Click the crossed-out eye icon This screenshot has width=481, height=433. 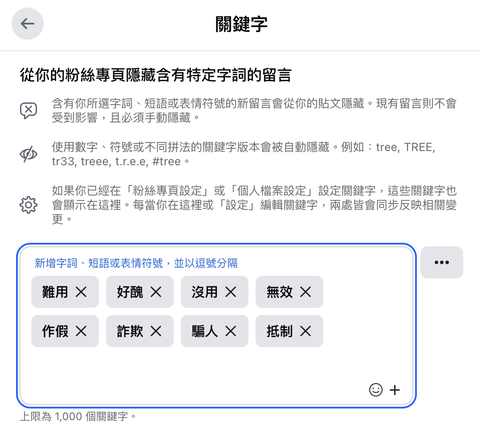coord(29,154)
